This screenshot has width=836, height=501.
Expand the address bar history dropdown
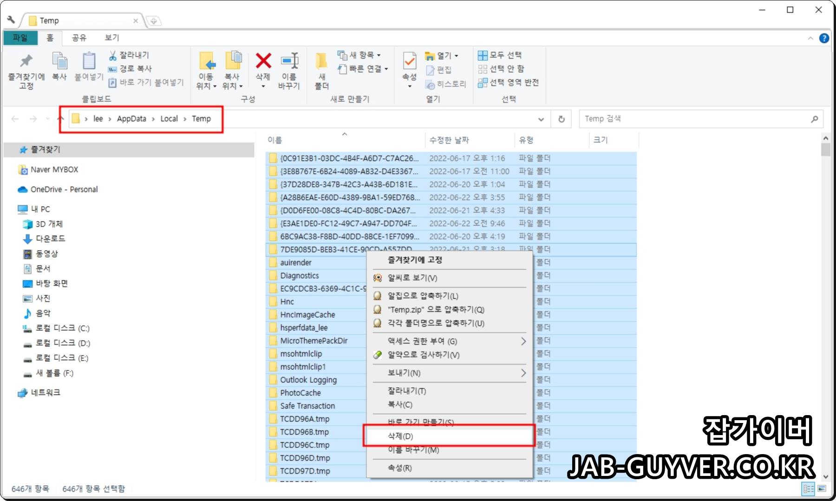pos(540,119)
